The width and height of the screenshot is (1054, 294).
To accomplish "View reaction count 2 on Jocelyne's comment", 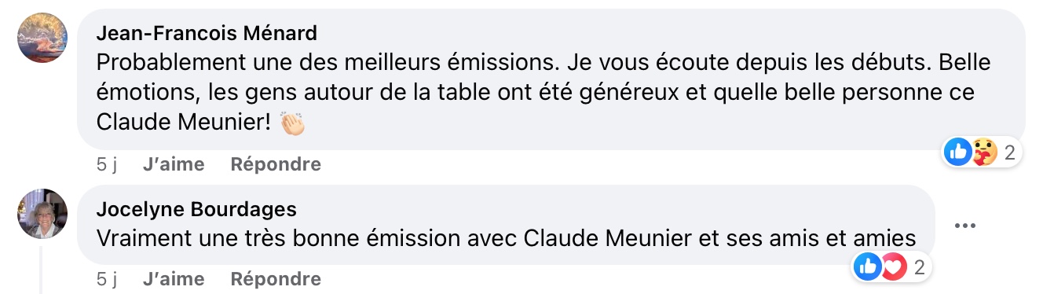I will click(x=919, y=269).
